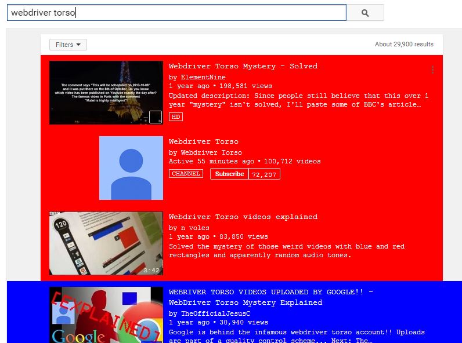Click the HD badge on first result
Image resolution: width=462 pixels, height=343 pixels.
point(176,117)
